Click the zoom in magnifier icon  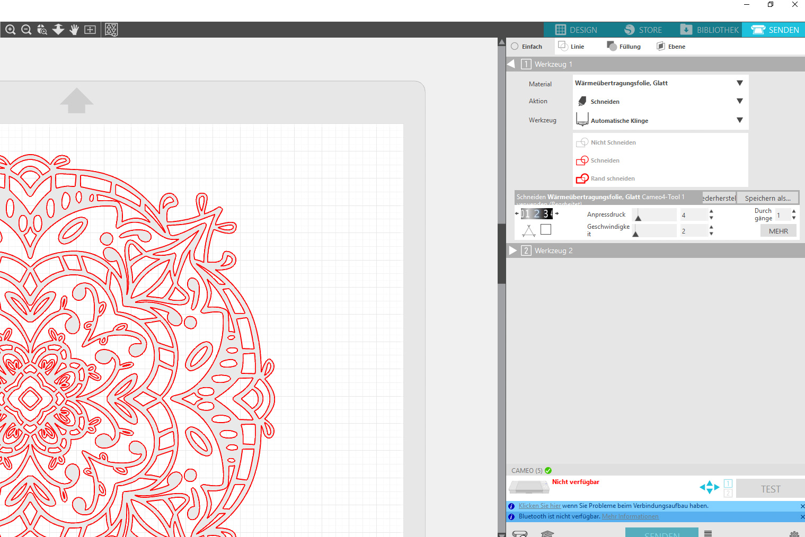coord(10,30)
